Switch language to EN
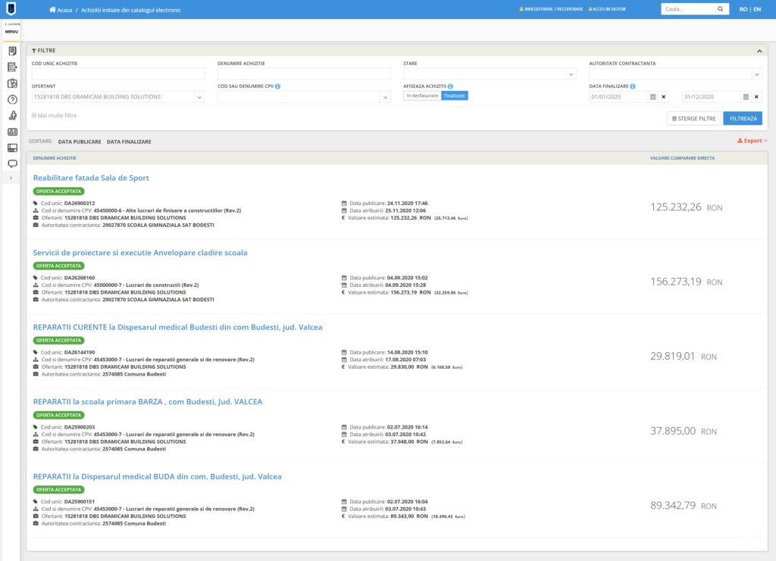 click(757, 9)
